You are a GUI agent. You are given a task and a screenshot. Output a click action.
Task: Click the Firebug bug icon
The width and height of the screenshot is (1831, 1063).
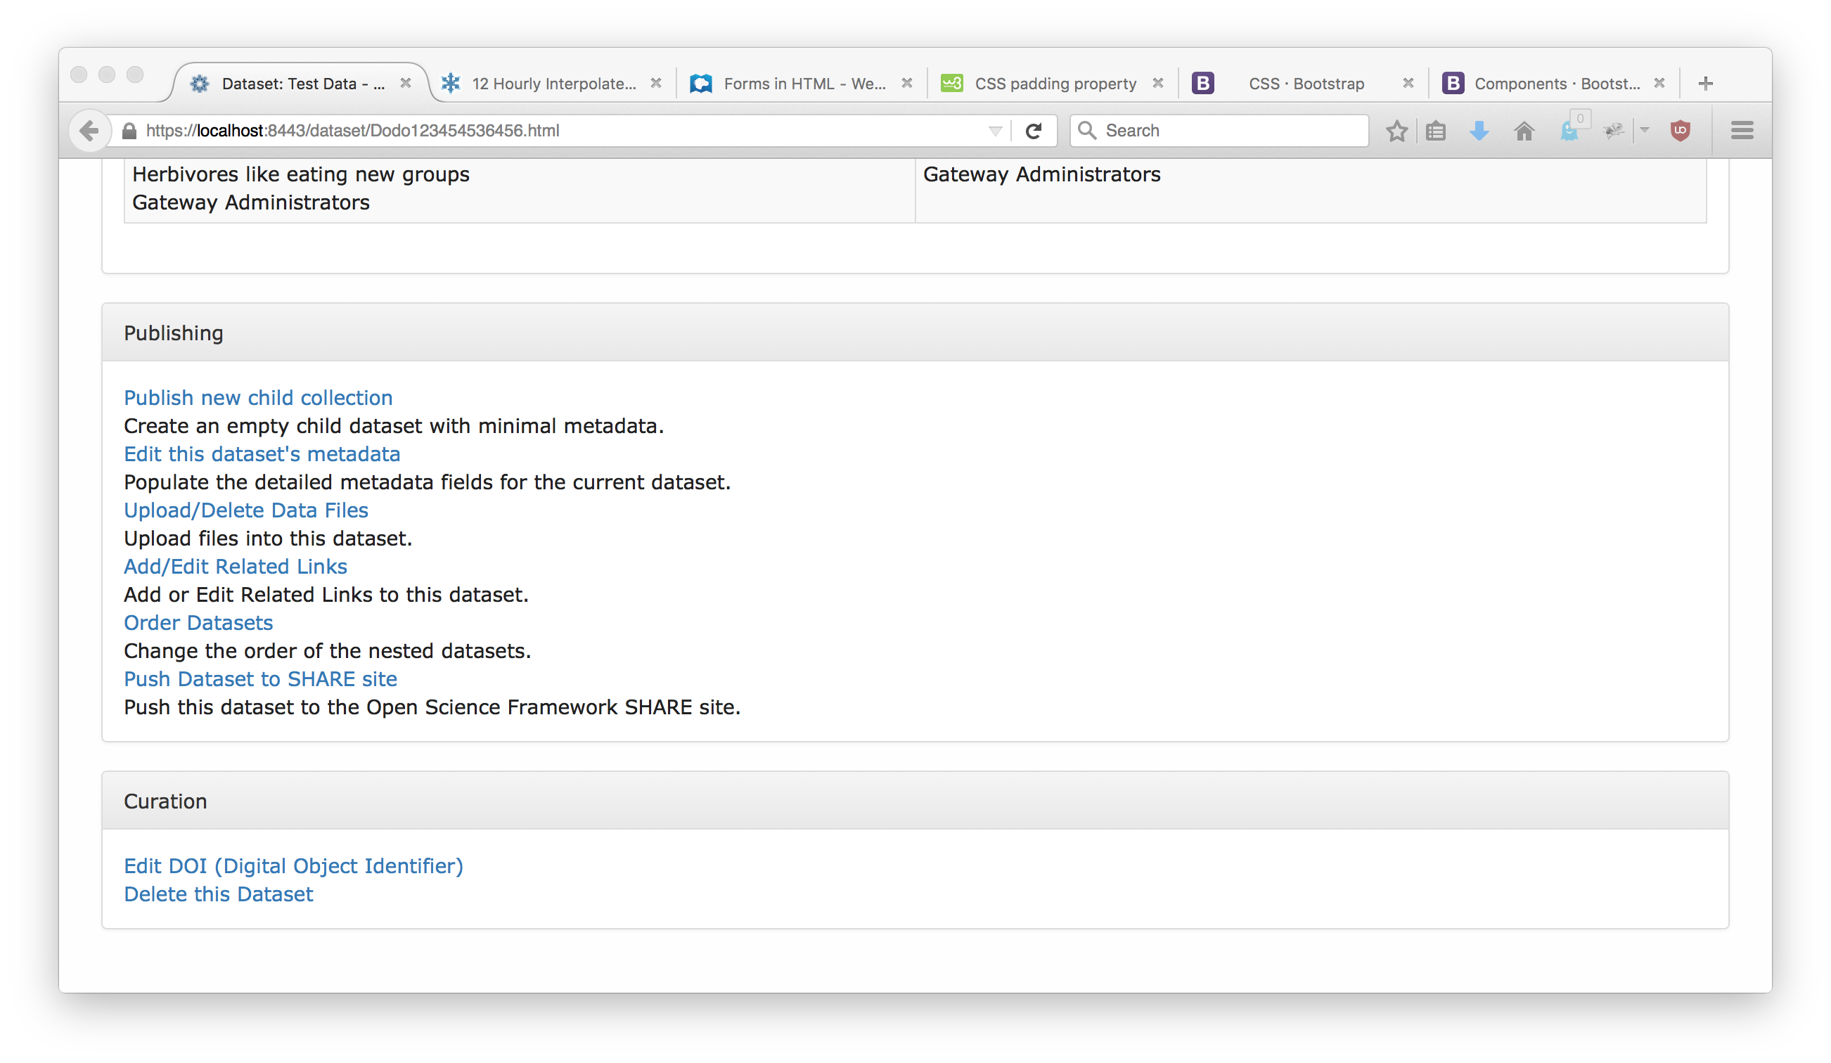(x=1614, y=131)
